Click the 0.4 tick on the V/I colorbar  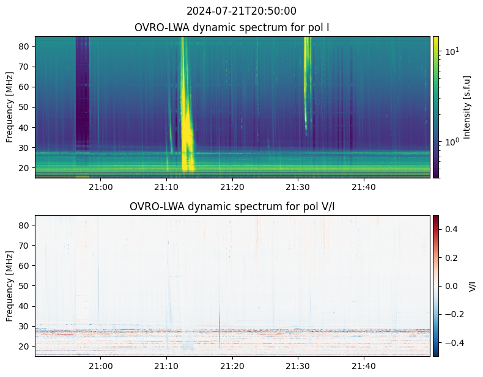tap(451, 229)
